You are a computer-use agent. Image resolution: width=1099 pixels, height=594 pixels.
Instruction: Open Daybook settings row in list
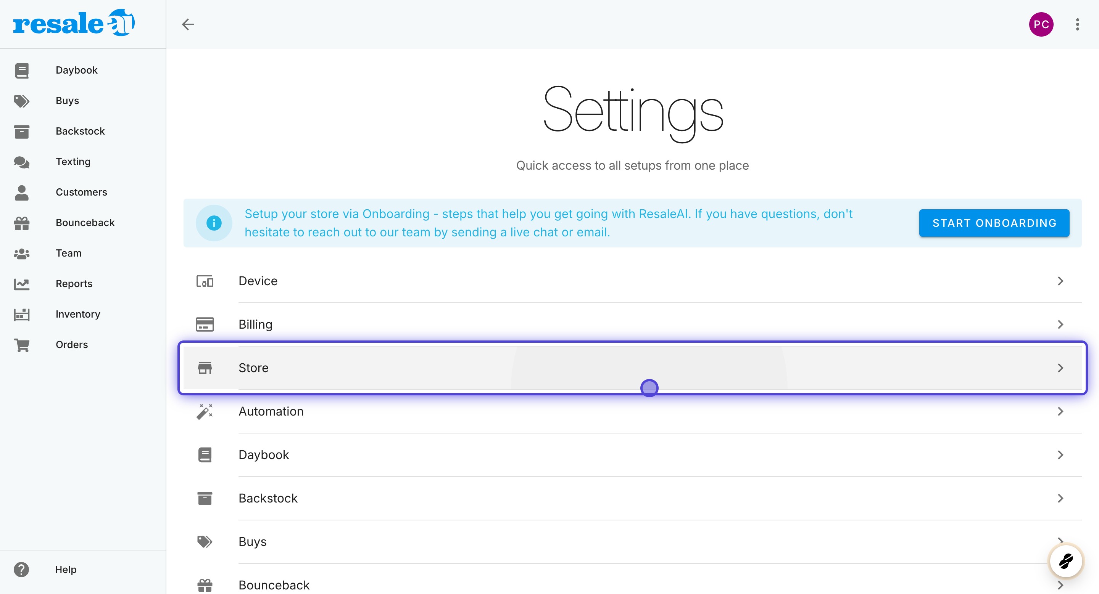[x=264, y=455]
